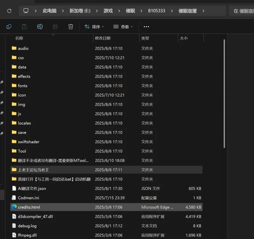The width and height of the screenshot is (254, 239).
Task: Expand the chevron after B105333 breadcrumb
Action: [x=172, y=11]
